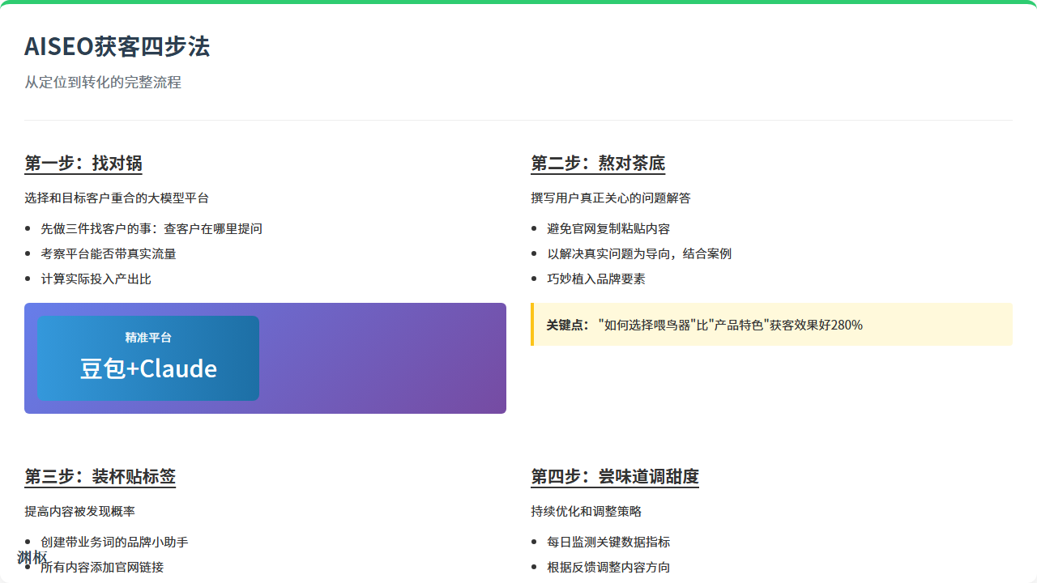The image size is (1037, 583).
Task: Click bullet 每日监测关键数据指标
Action: pos(608,543)
